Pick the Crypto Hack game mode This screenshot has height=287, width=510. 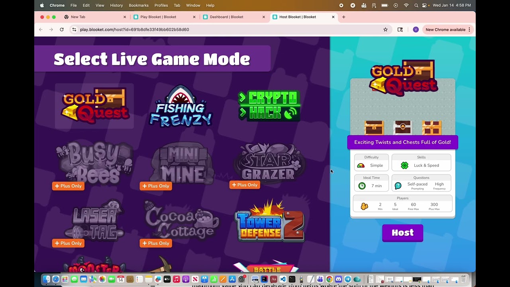pos(269,106)
